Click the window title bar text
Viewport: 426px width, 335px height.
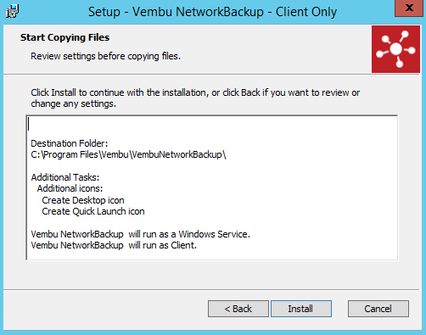[x=212, y=12]
